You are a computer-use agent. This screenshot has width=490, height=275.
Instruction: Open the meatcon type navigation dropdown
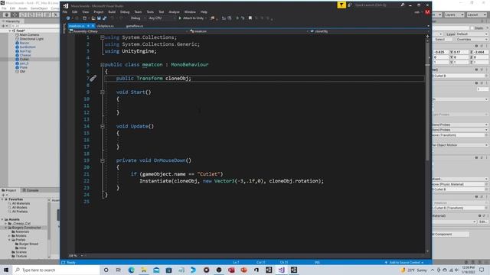click(x=249, y=31)
